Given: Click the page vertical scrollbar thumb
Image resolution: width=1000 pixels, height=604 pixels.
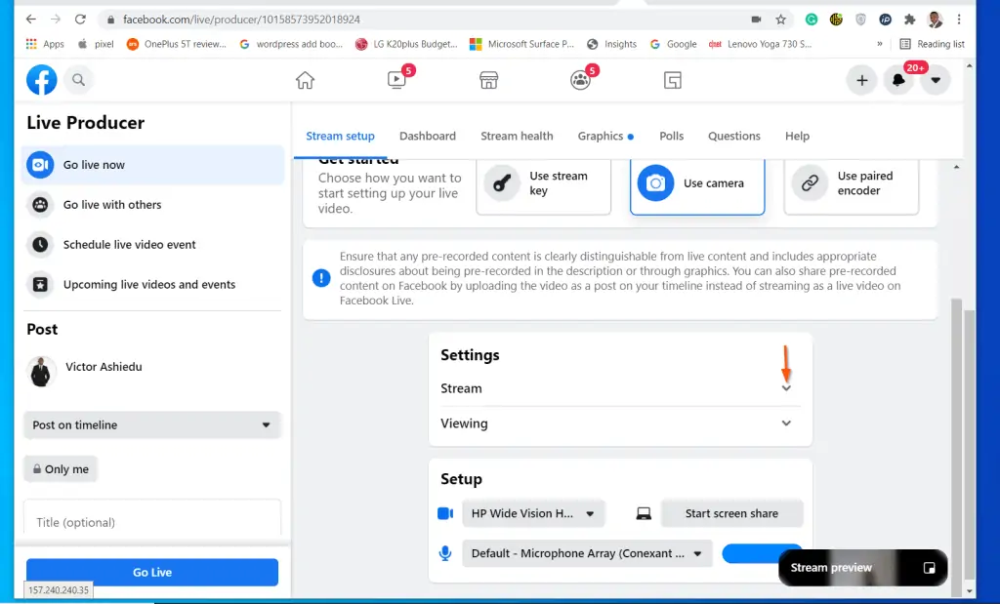Looking at the screenshot, I should pos(970,443).
